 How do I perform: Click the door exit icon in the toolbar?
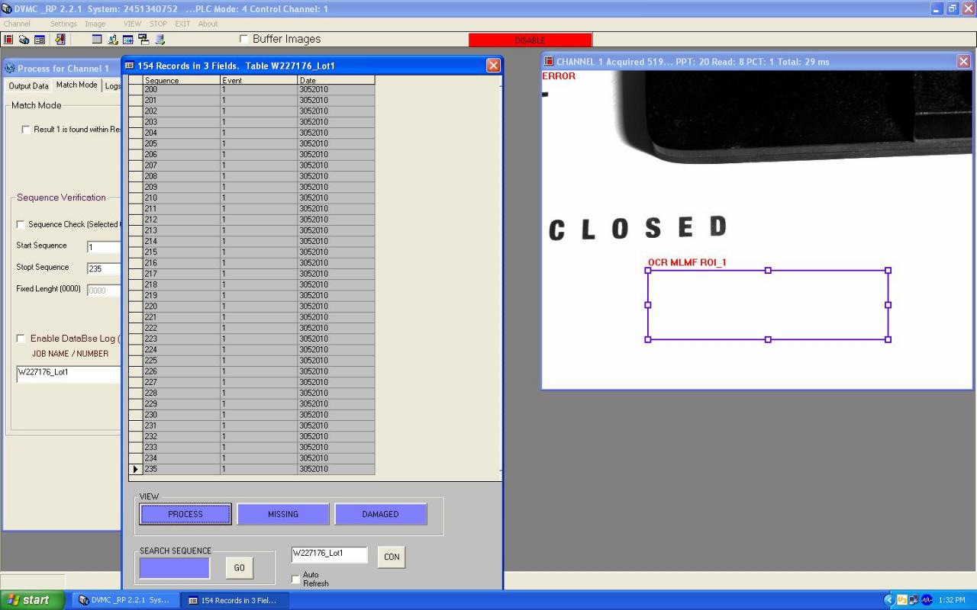[x=60, y=40]
